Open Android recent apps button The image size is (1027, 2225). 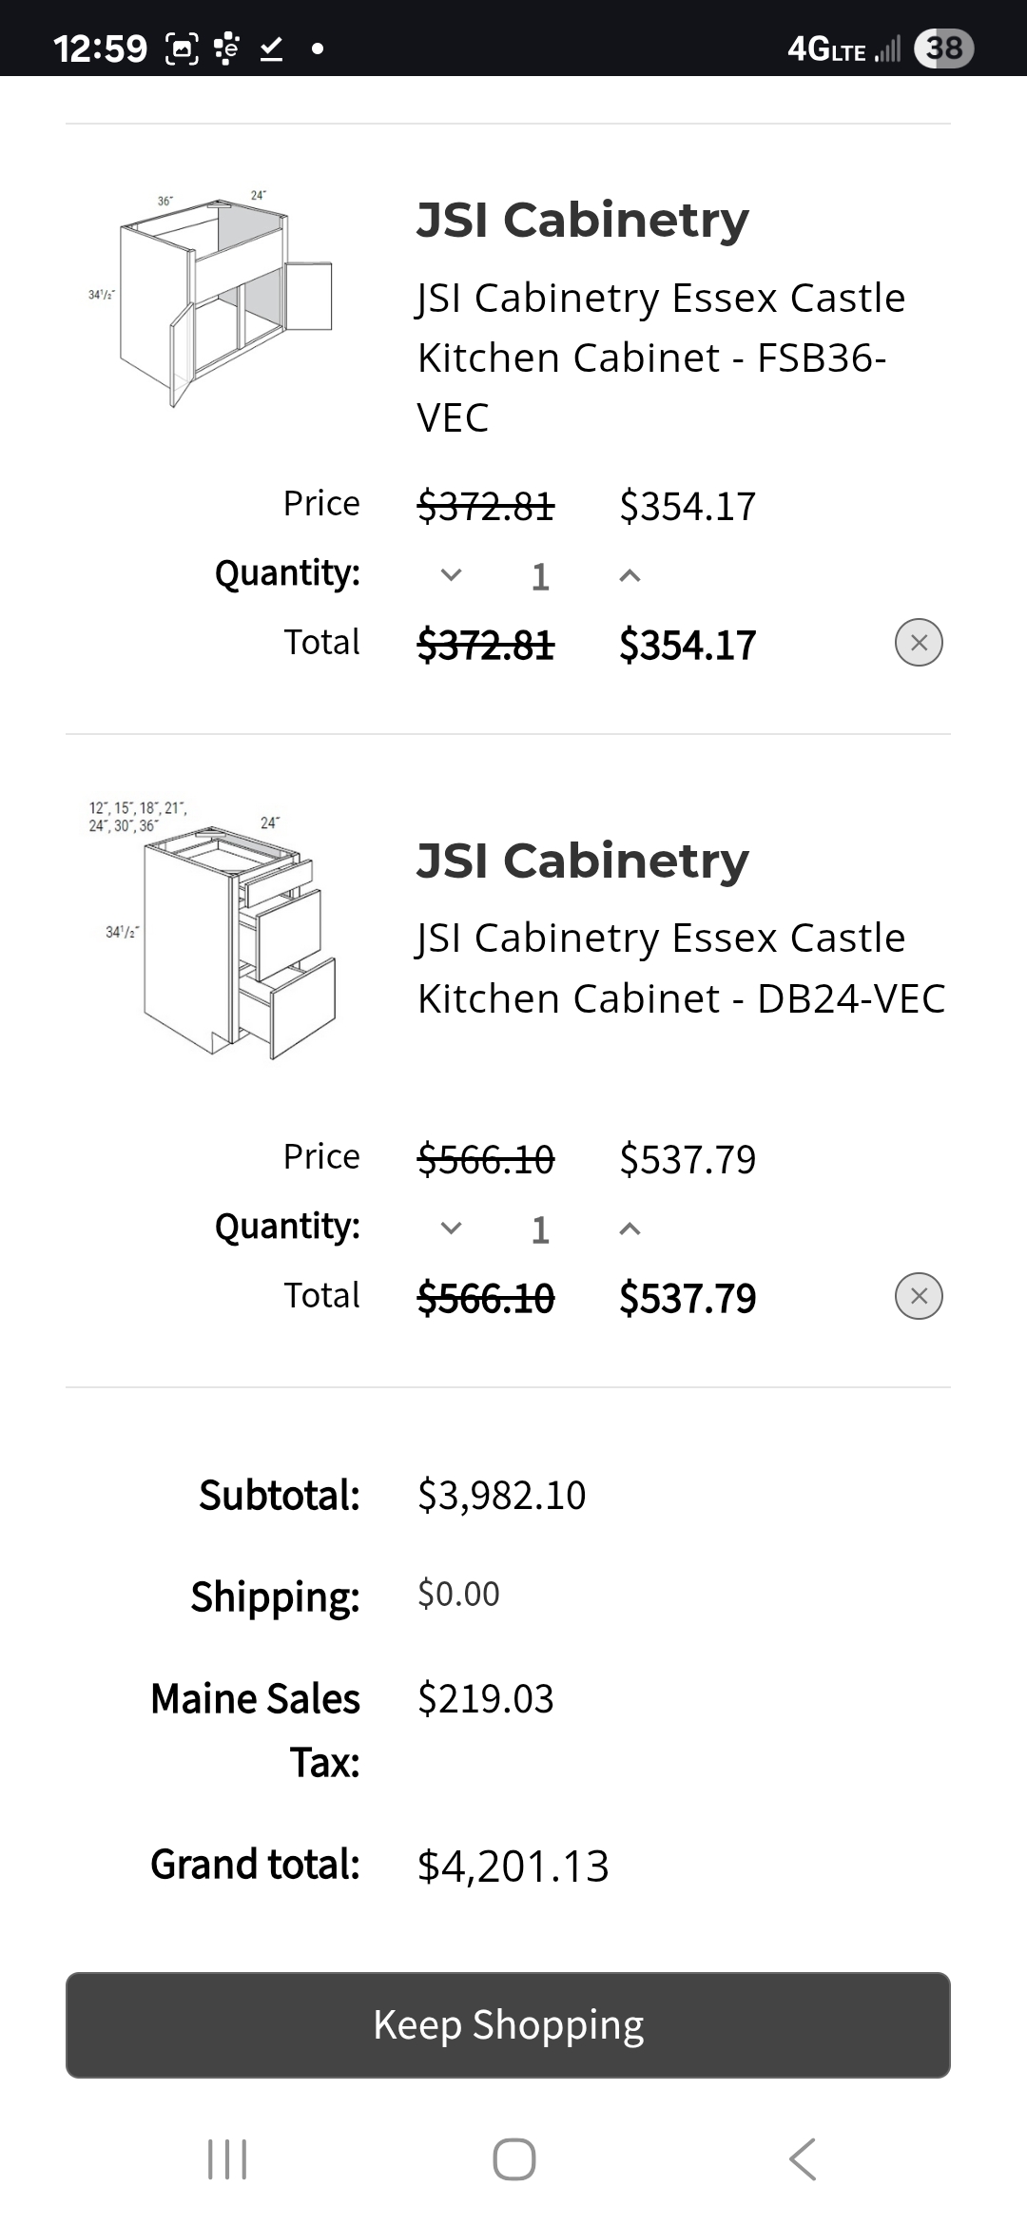[227, 2158]
